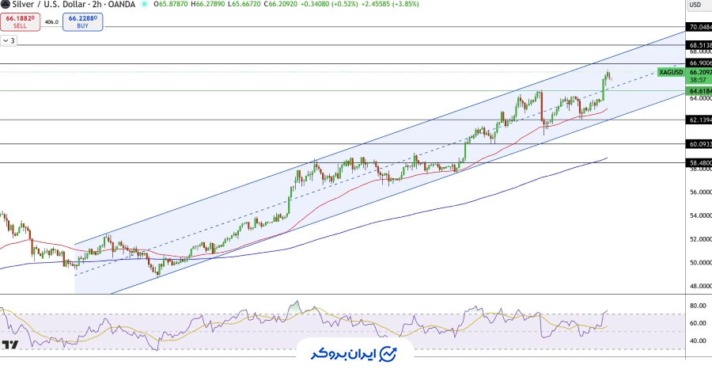Click the green market status dot
The height and width of the screenshot is (373, 712).
144,4
